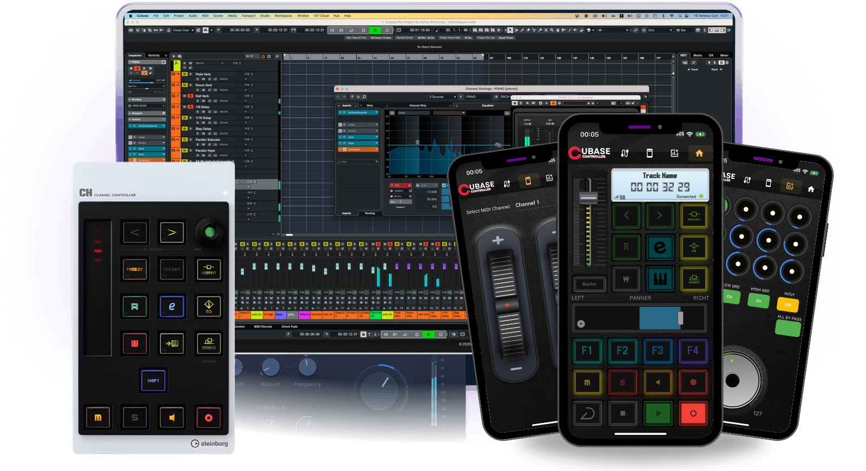Open 3 Sources dropdown in Channel Settings window
This screenshot has height=471, width=866.
(x=443, y=97)
